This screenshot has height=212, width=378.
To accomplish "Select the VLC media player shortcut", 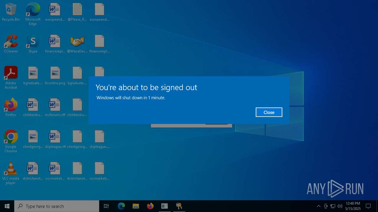I will pyautogui.click(x=11, y=173).
